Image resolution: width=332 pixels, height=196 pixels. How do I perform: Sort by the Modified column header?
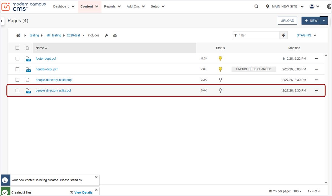pos(294,48)
